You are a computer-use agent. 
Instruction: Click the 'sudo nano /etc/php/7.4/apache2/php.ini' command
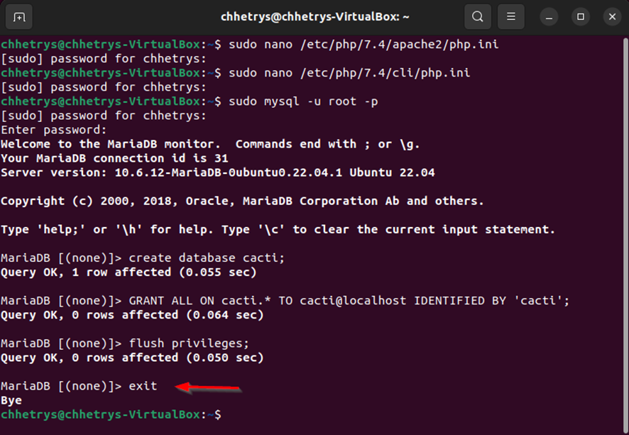click(364, 44)
